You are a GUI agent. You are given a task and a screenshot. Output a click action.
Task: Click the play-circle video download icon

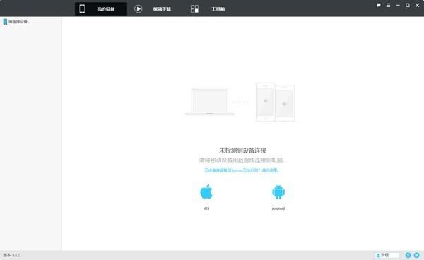point(139,9)
